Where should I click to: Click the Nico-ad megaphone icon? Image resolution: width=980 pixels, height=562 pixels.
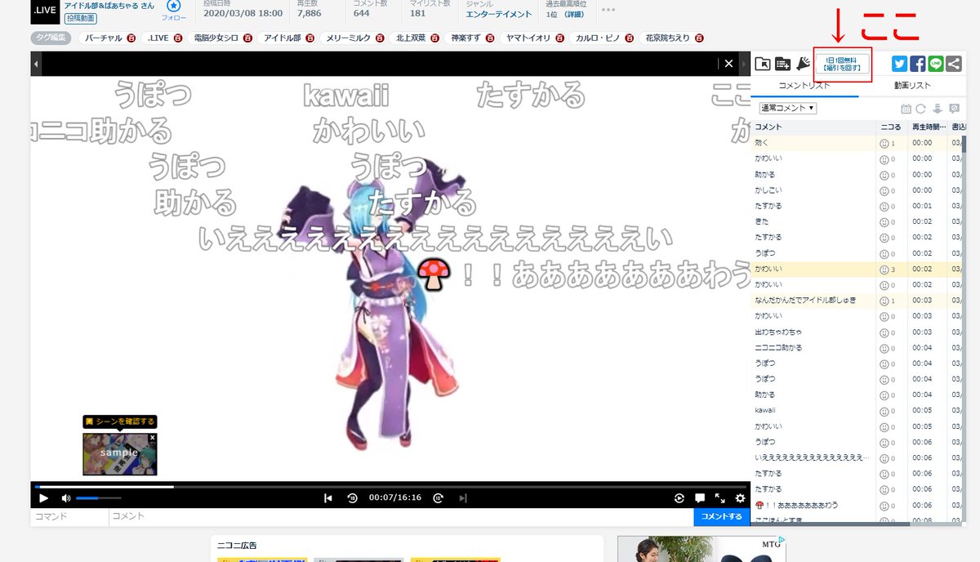[802, 64]
